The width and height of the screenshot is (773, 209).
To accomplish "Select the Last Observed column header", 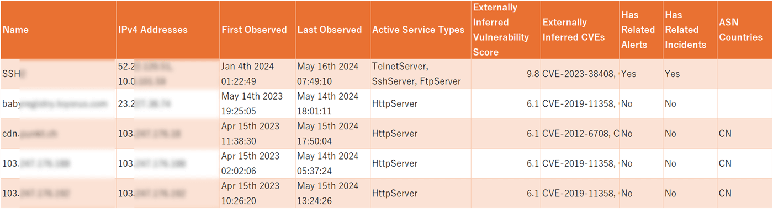I will click(333, 30).
